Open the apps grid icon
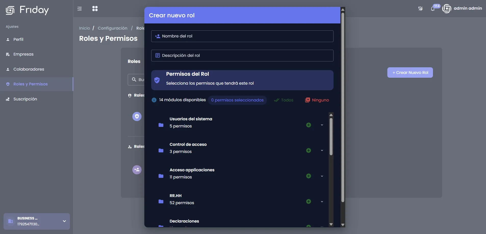The width and height of the screenshot is (486, 234). (95, 9)
